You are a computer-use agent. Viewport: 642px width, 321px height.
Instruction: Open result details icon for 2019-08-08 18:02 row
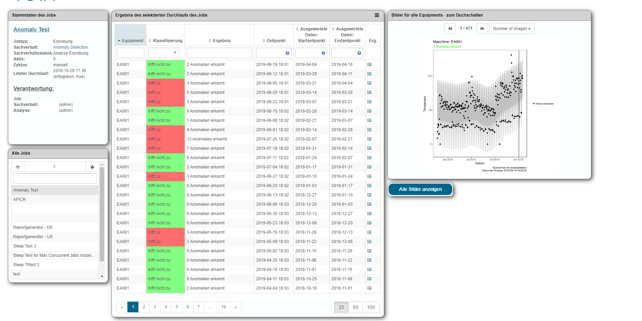point(369,120)
